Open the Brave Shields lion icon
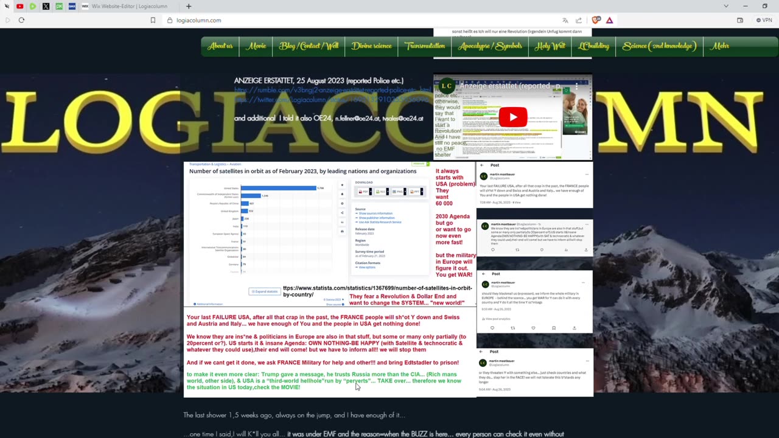 coord(596,20)
